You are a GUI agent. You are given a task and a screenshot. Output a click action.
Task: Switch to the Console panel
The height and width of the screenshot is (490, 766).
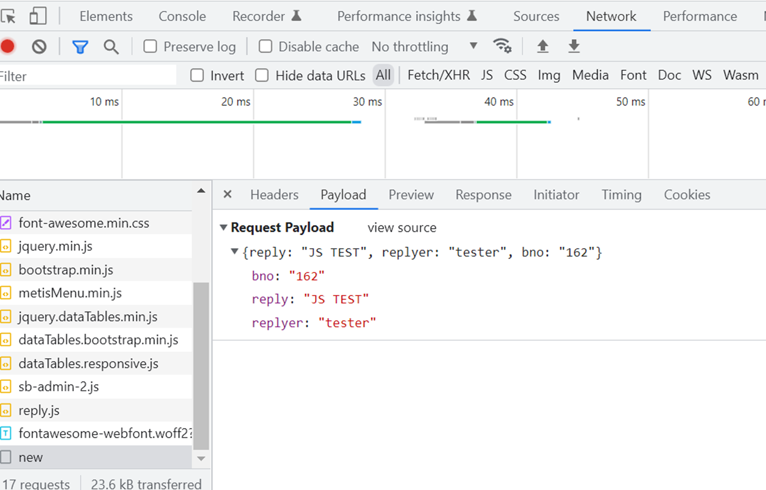click(x=182, y=16)
